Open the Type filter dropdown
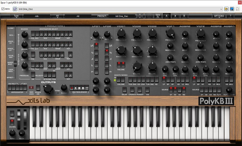Image resolution: width=242 pixels, height=146 pixels. point(16,16)
